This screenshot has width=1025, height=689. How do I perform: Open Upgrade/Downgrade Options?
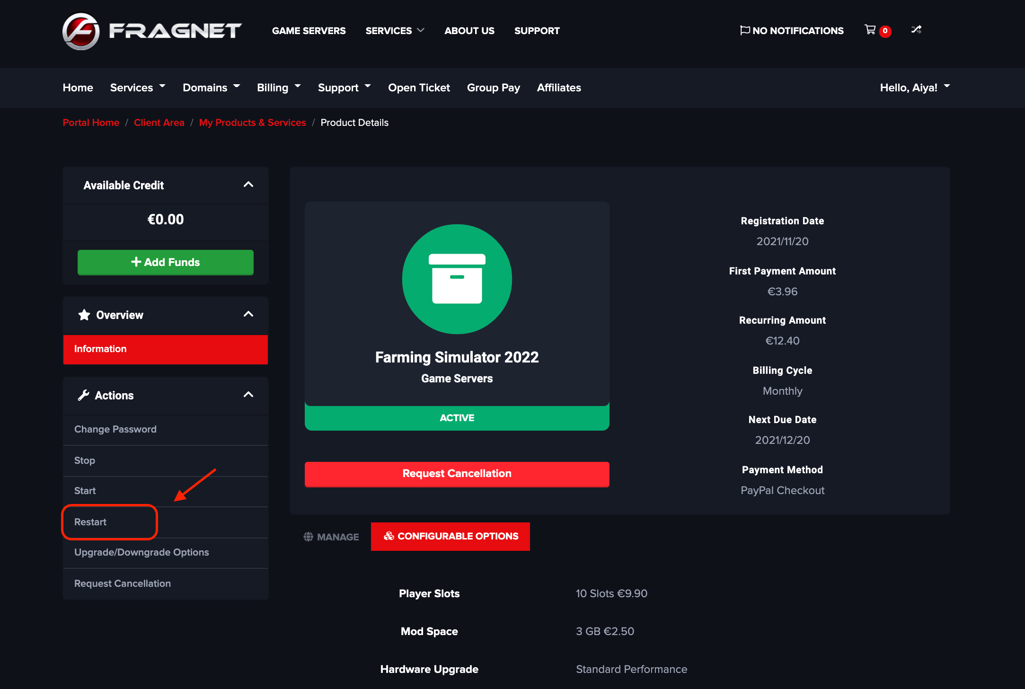coord(166,552)
